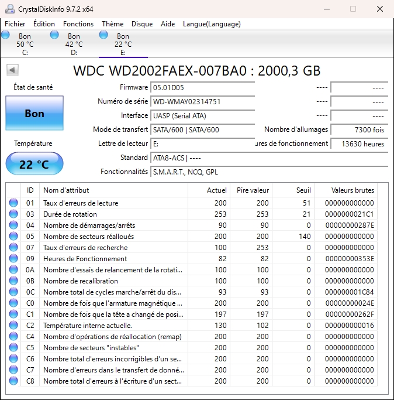Click the 22 °C temperature button
The width and height of the screenshot is (394, 400).
click(34, 165)
